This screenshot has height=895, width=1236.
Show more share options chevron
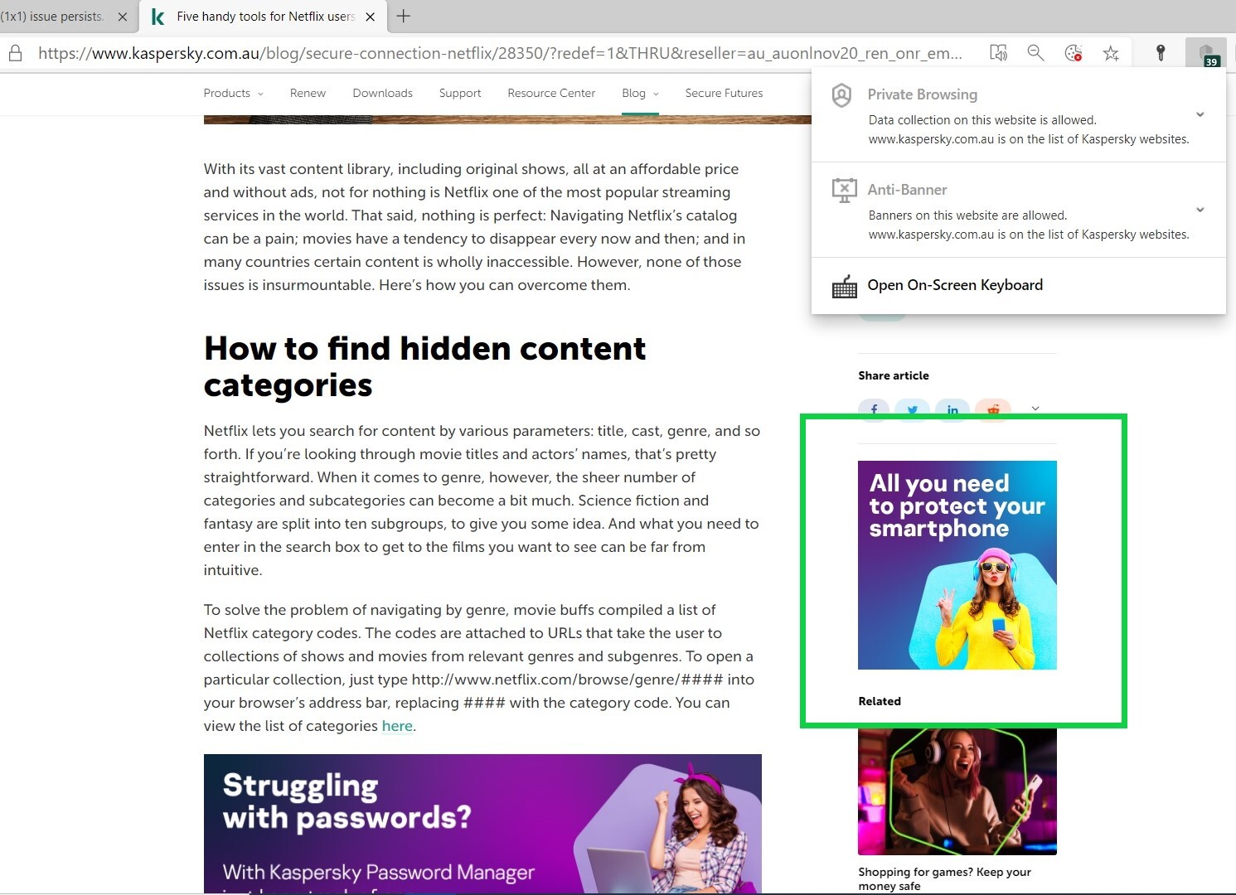pyautogui.click(x=1035, y=408)
